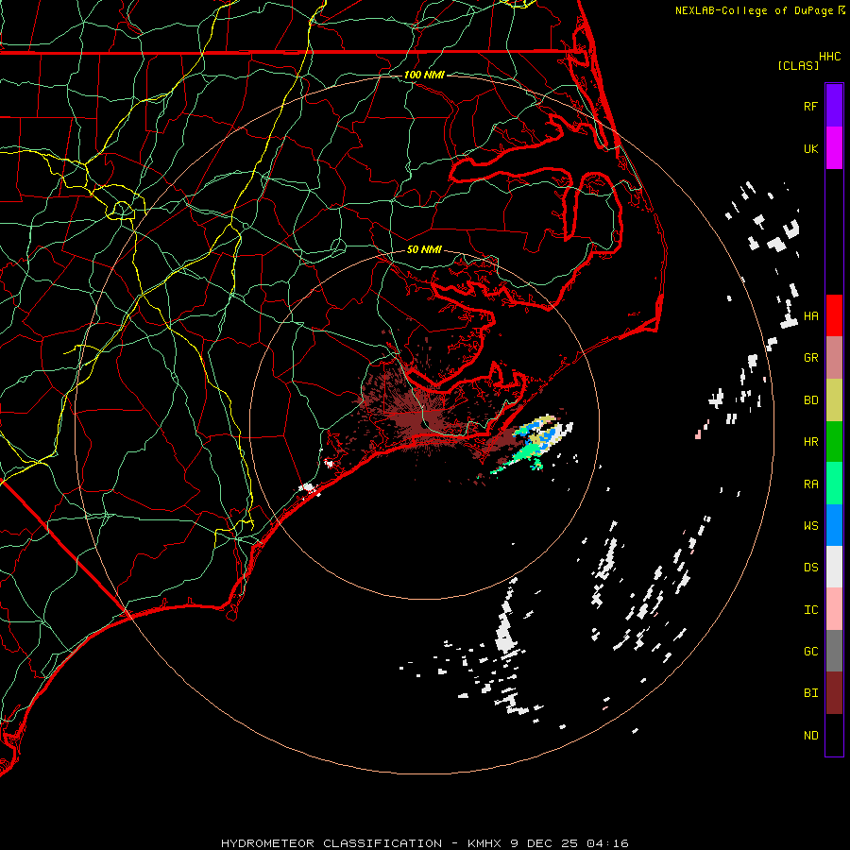This screenshot has height=850, width=850.
Task: Click the purple RF legend swatch
Action: click(x=834, y=106)
